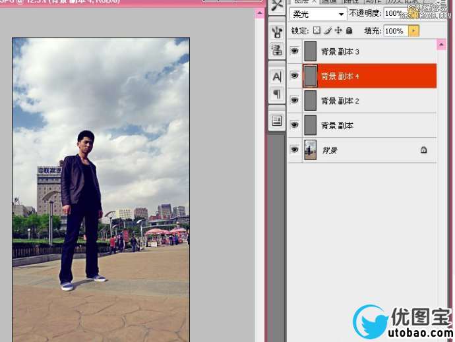
Task: Open the 填充 fill slider arrow
Action: pyautogui.click(x=413, y=31)
